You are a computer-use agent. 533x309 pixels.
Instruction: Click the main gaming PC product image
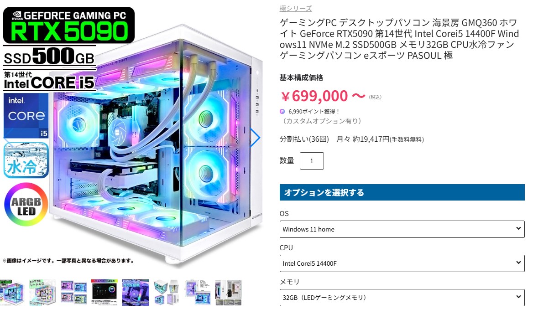click(x=157, y=143)
